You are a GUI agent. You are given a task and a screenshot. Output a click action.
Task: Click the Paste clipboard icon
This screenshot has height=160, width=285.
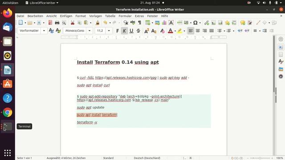[x=86, y=23]
